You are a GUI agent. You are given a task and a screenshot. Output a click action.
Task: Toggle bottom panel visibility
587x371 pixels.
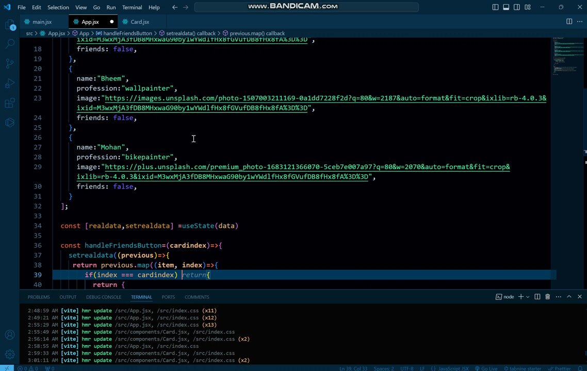(506, 7)
